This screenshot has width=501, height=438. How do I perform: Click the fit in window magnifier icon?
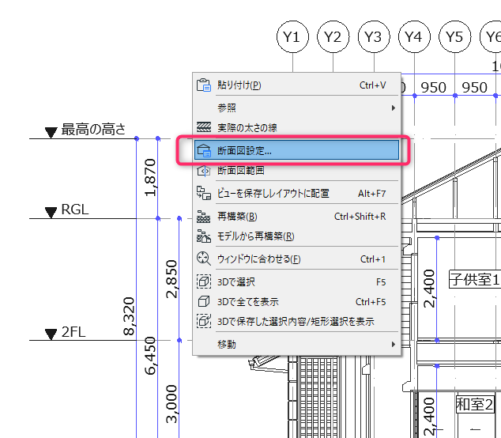coord(204,259)
